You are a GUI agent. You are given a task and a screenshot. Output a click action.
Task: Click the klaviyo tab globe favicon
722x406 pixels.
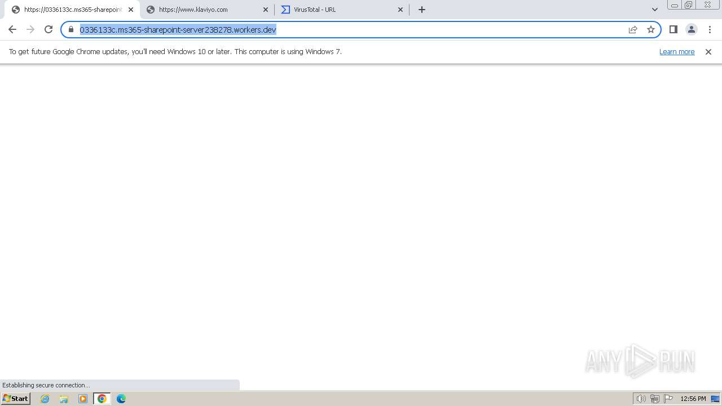click(151, 10)
